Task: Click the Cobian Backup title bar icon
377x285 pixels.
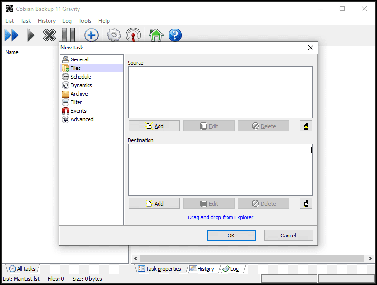Action: [10, 9]
